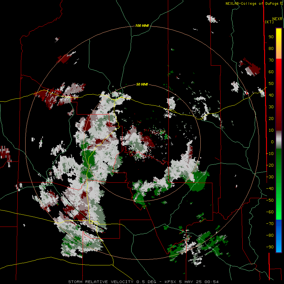Click the 90 value on velocity scale

(271, 37)
